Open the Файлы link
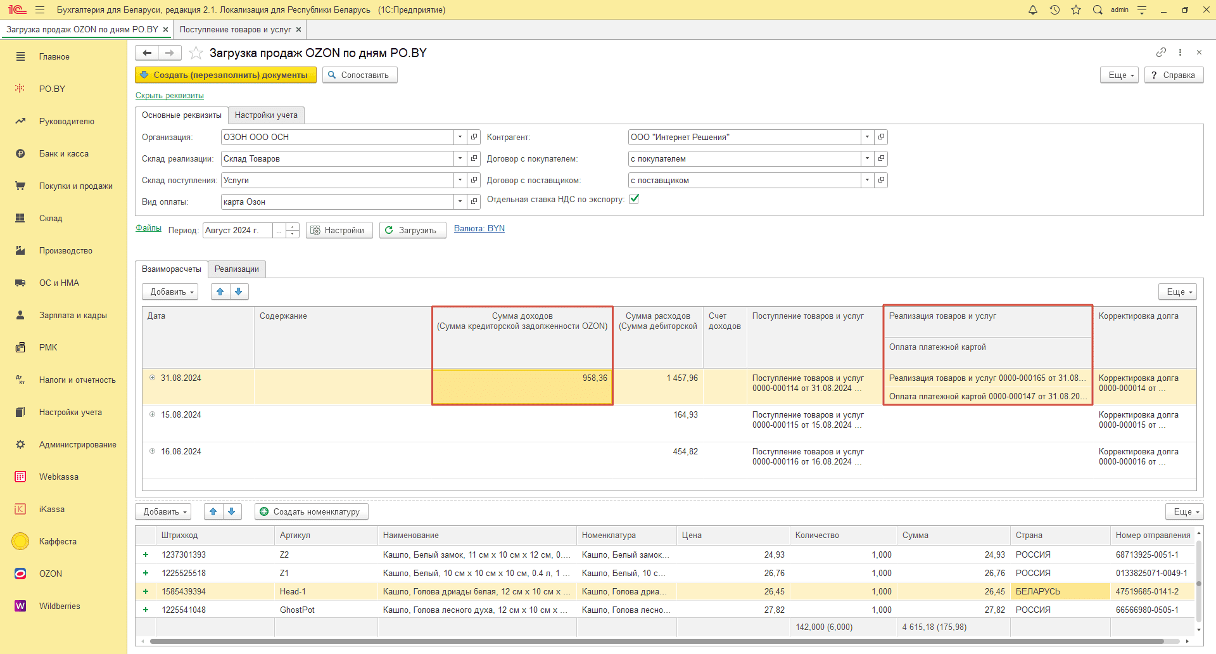1216x654 pixels. (x=148, y=228)
